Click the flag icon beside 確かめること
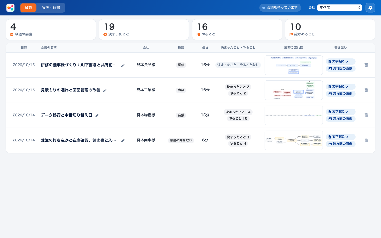This screenshot has height=238, width=381. coord(291,34)
